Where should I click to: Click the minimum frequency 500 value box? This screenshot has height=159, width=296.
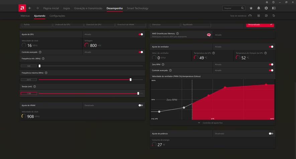[x=29, y=66]
